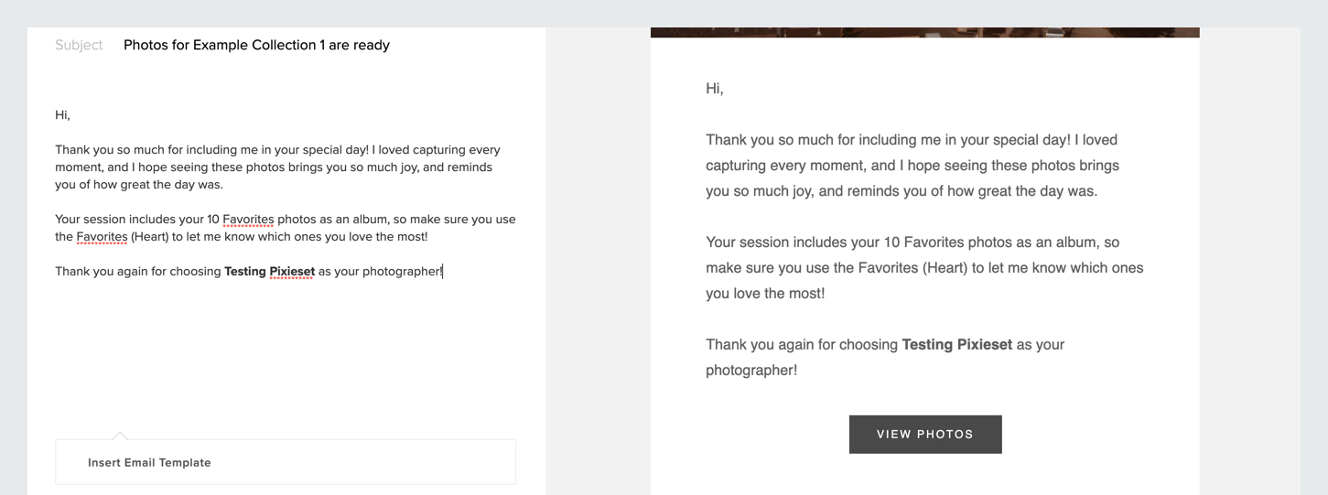Click the word photographer! in the preview

click(x=751, y=371)
